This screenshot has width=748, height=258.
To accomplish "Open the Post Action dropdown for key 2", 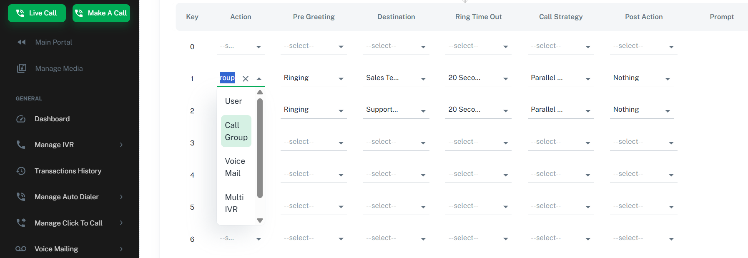I will (x=642, y=110).
